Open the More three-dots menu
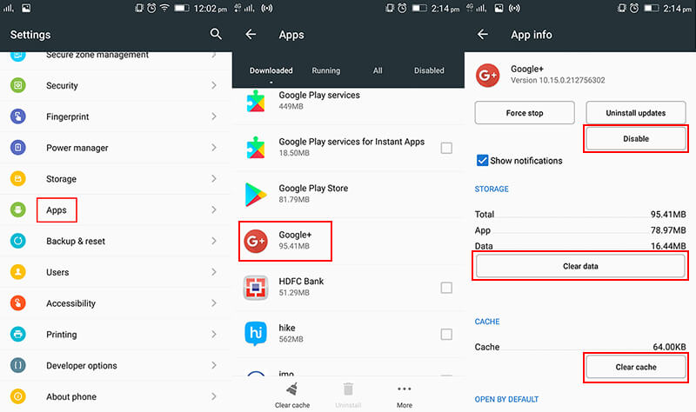This screenshot has width=696, height=412. 405,389
